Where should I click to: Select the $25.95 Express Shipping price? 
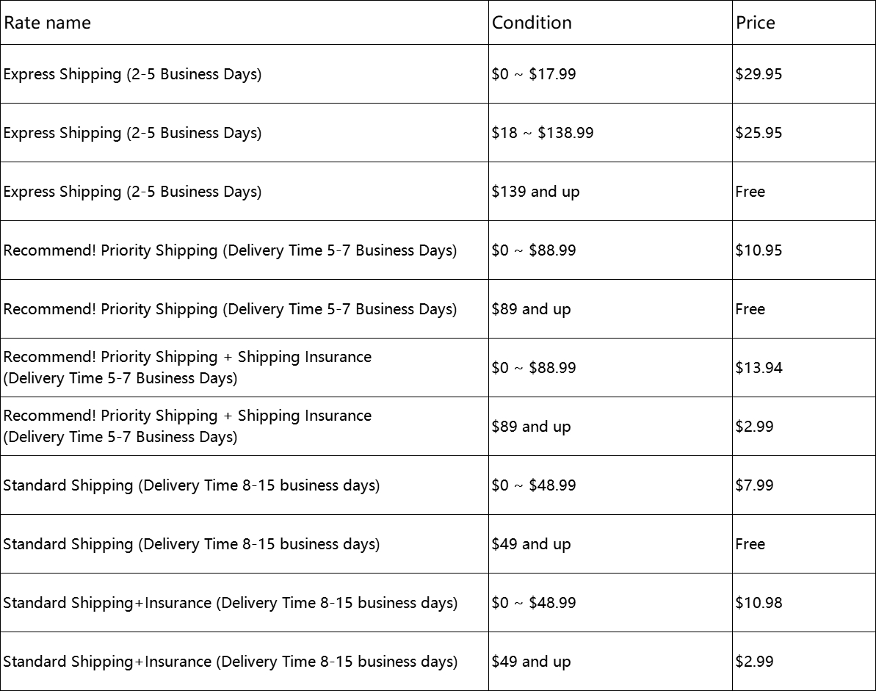coord(759,133)
